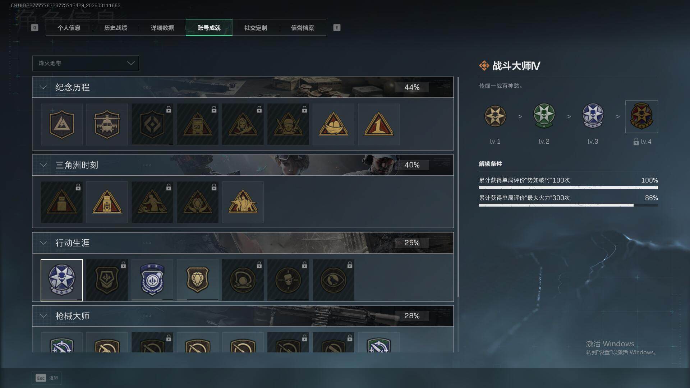Select the number 1 triangle badge
Screen dimensions: 690x388
[378, 124]
